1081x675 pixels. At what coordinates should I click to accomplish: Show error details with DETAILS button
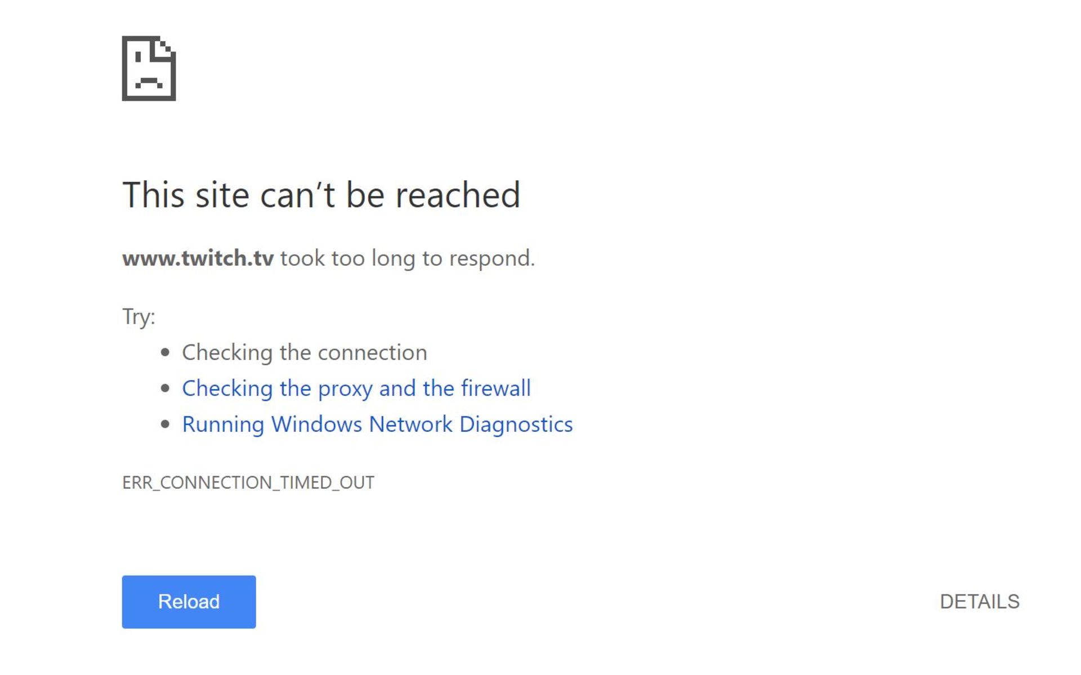[979, 602]
